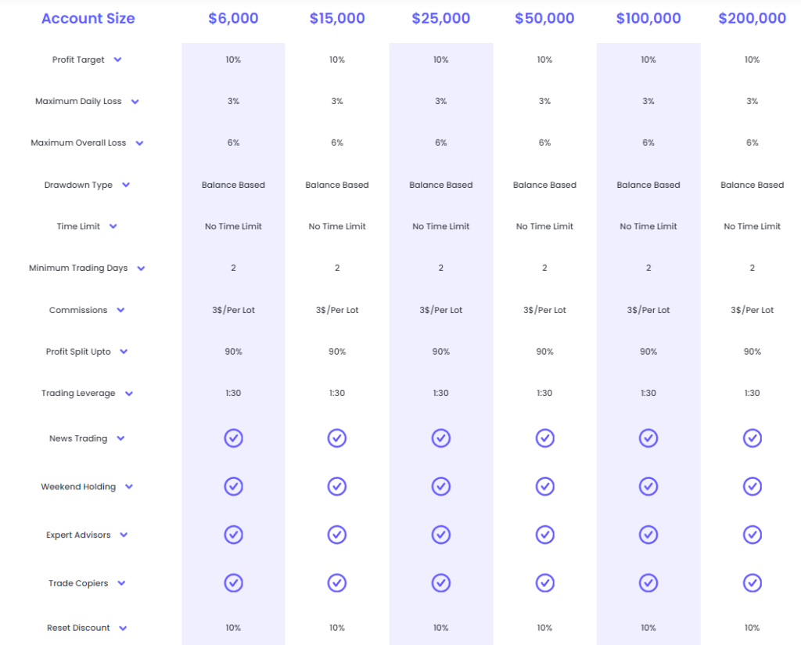Expand Trading Leverage details arrow
Image resolution: width=801 pixels, height=645 pixels.
[x=129, y=394]
